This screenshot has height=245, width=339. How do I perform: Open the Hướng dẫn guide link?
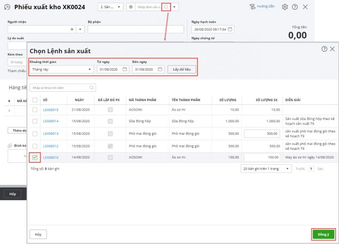coord(262,7)
